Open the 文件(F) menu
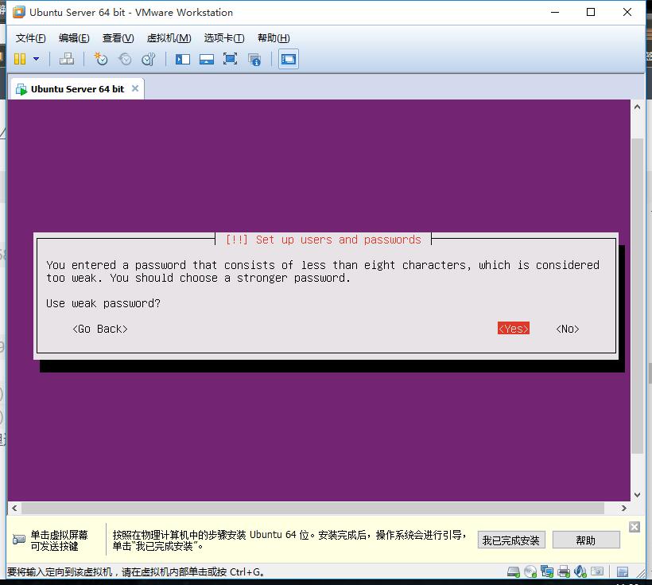Screen dimensions: 652x585 (30, 38)
